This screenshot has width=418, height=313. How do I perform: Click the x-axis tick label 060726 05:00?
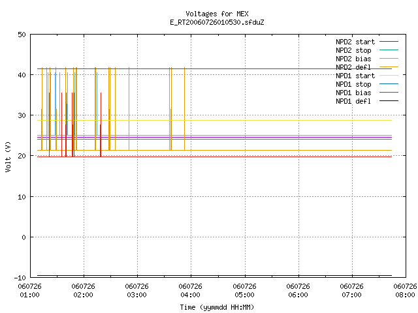(x=245, y=291)
